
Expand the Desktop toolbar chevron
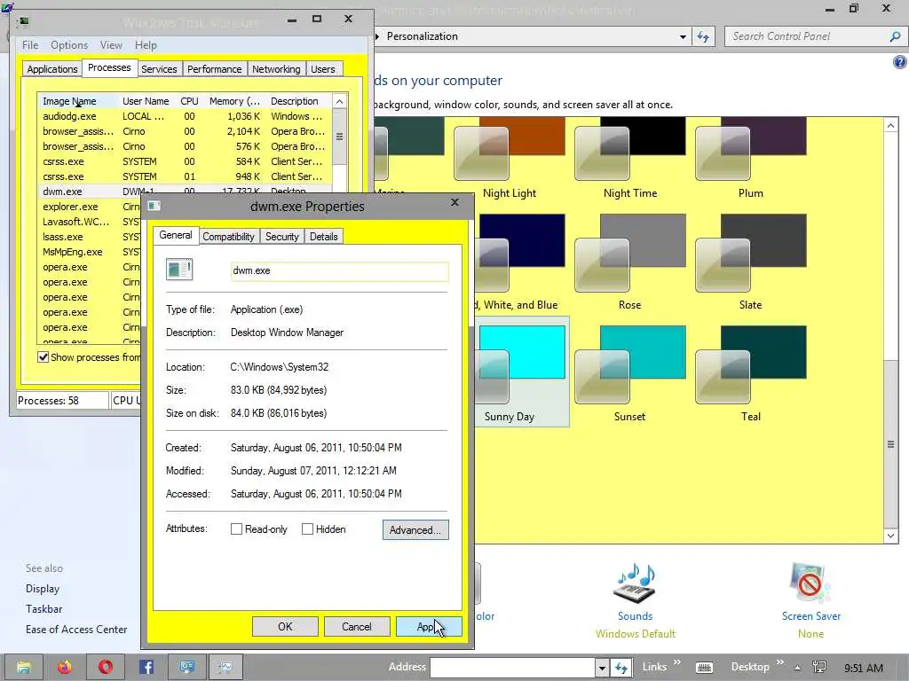coord(779,661)
